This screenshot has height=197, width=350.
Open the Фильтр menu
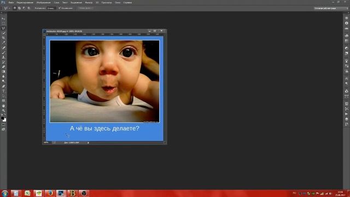pos(89,2)
